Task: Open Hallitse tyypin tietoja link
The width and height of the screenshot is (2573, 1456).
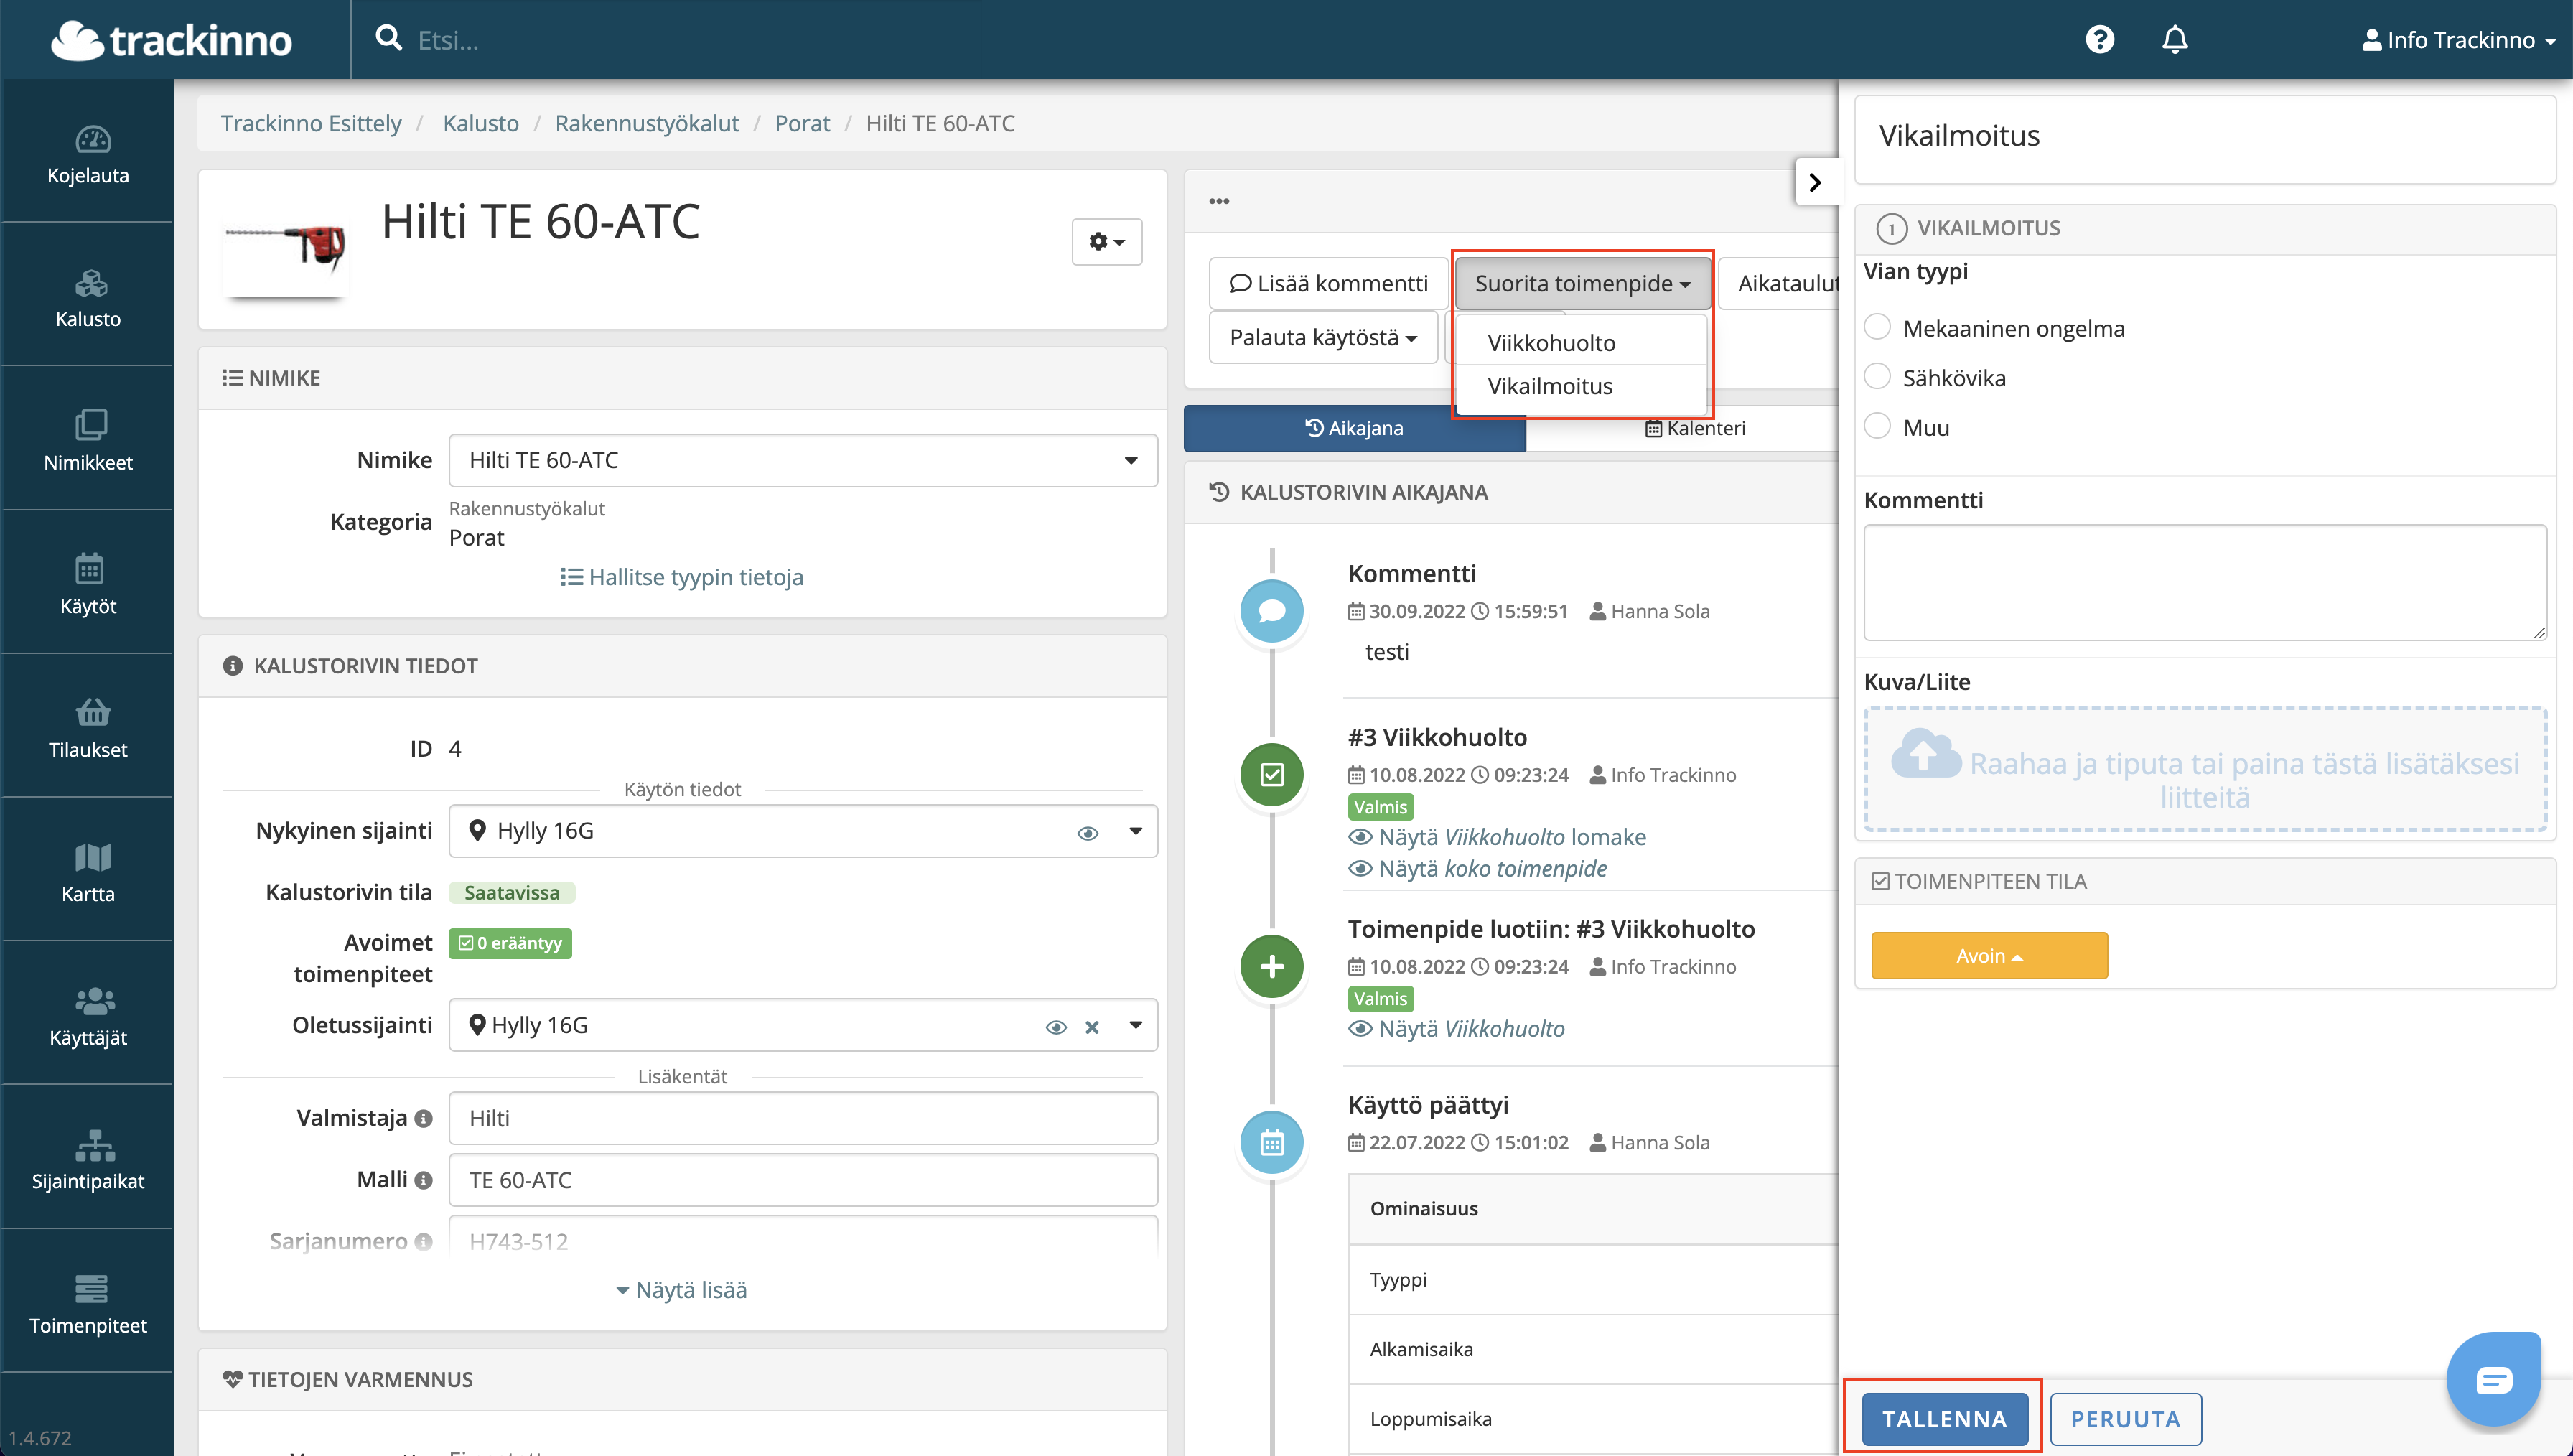Action: coord(683,577)
